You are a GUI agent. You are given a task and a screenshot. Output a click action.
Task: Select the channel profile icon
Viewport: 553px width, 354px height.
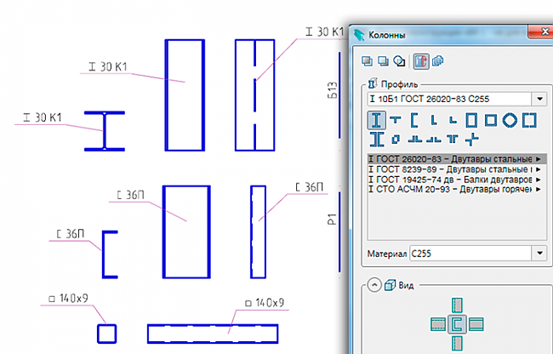click(x=415, y=120)
